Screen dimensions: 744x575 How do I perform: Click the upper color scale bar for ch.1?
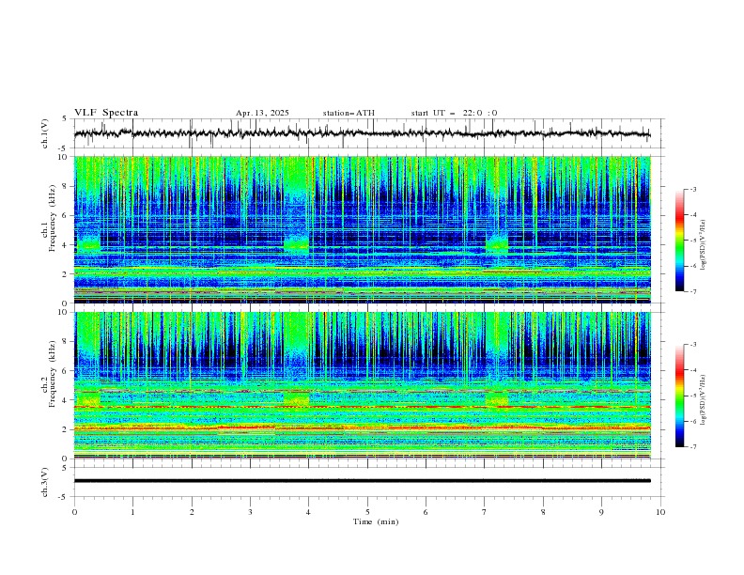[680, 241]
